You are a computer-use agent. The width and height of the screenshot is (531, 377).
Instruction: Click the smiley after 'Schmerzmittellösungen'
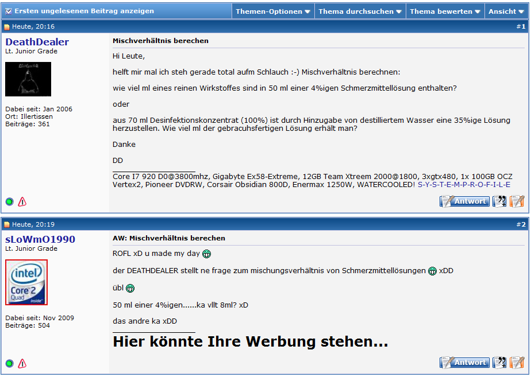click(433, 271)
